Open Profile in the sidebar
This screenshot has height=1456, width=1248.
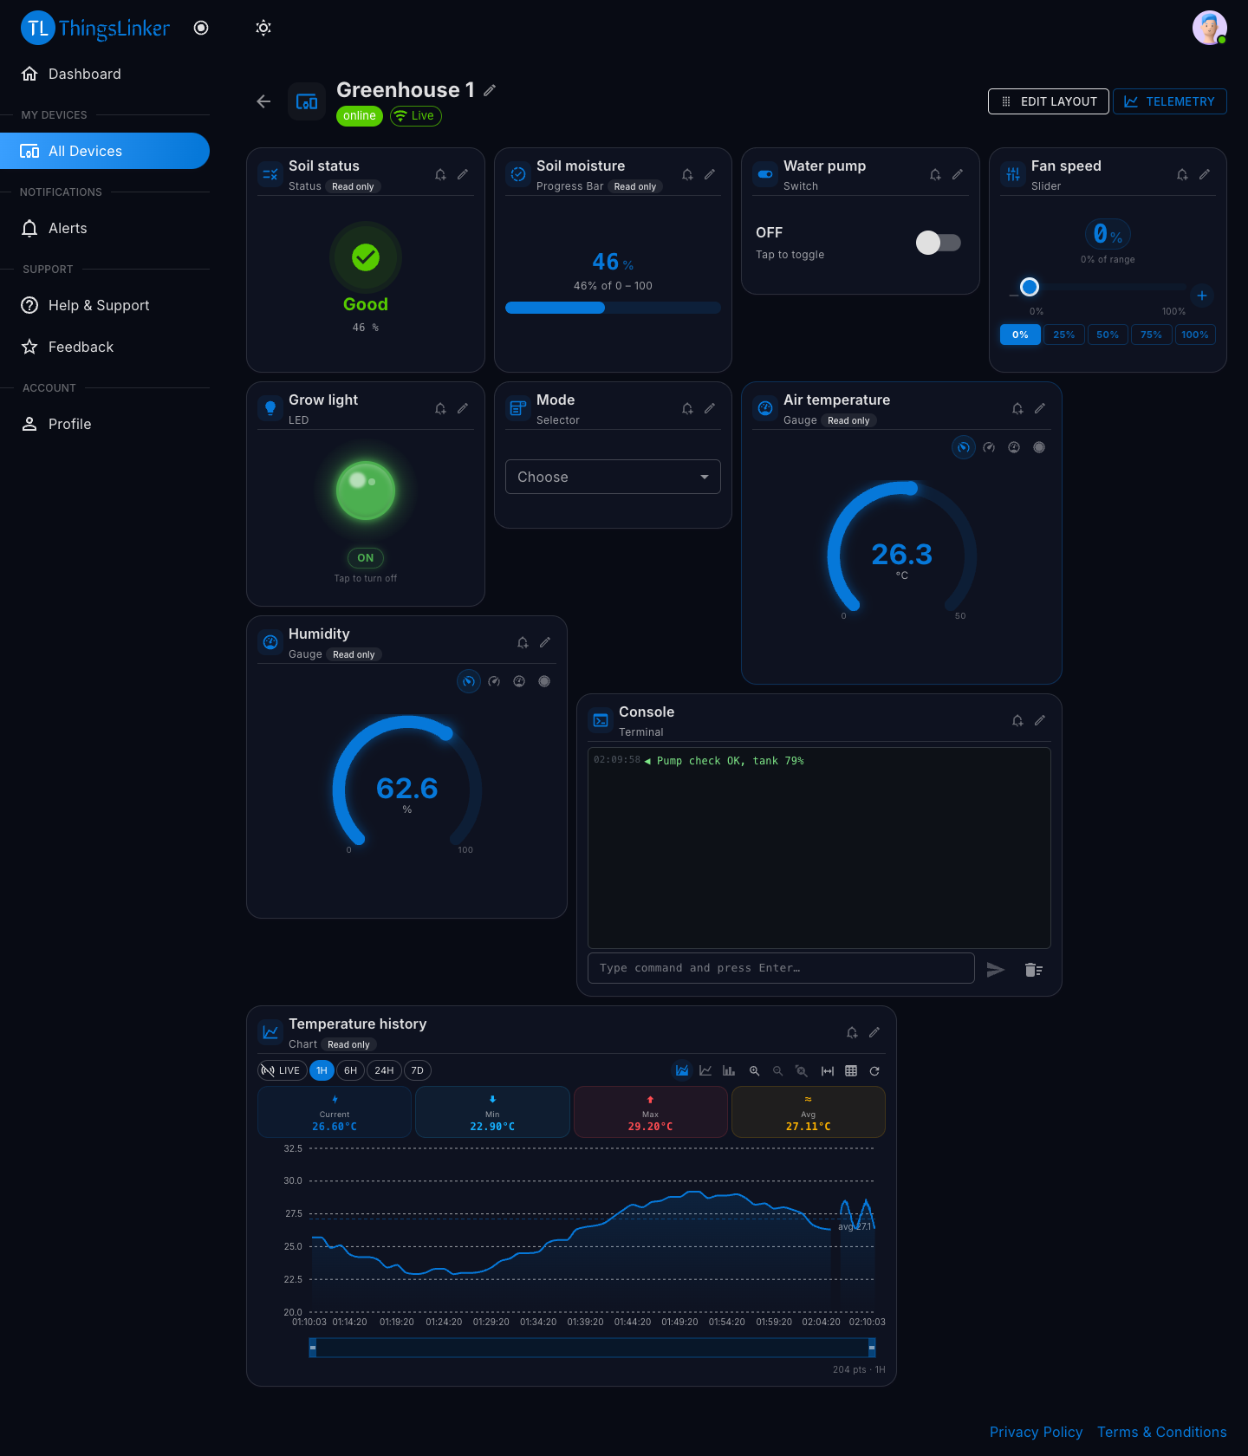[105, 424]
